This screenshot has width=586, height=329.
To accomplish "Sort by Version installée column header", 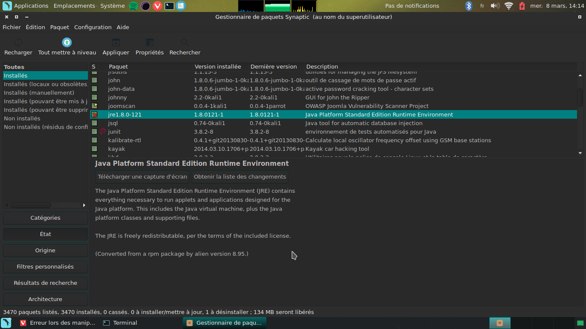I will click(221, 66).
